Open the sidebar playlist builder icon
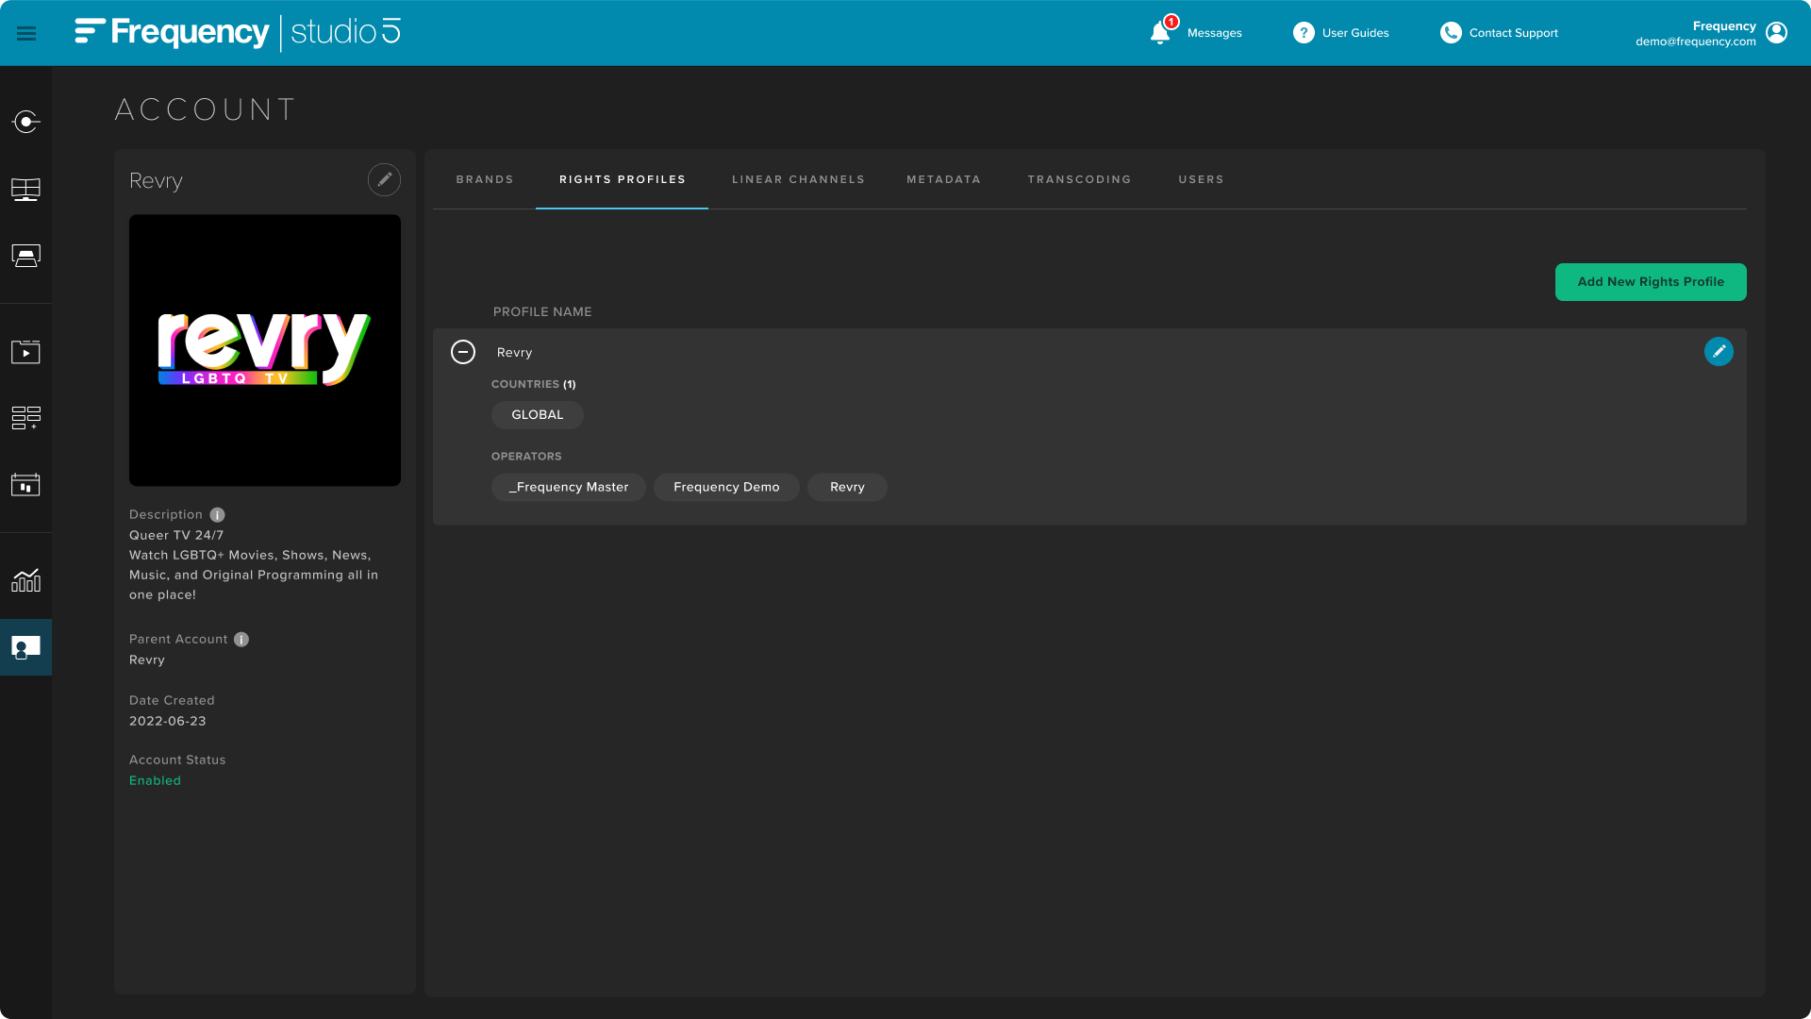 [25, 418]
